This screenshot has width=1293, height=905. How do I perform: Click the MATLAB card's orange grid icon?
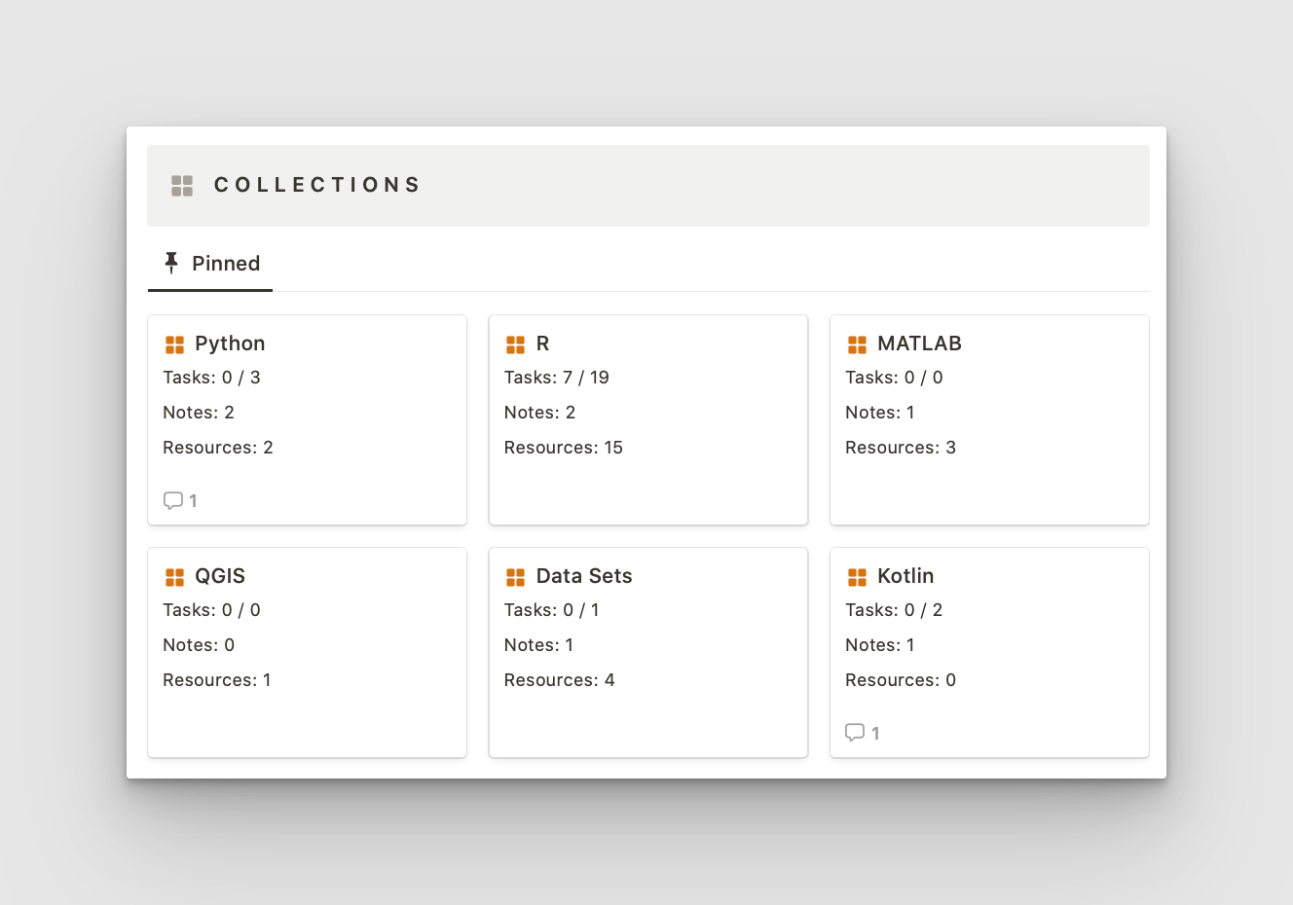(857, 344)
